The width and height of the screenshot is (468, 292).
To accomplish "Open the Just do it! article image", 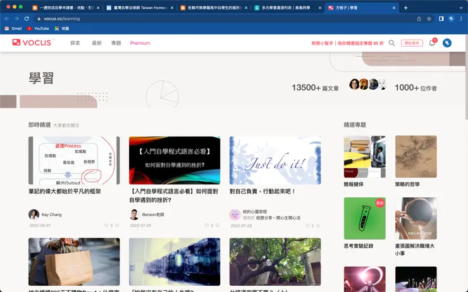I will pos(275,161).
